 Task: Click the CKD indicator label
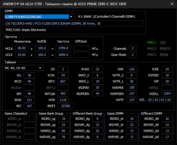tap(163, 43)
